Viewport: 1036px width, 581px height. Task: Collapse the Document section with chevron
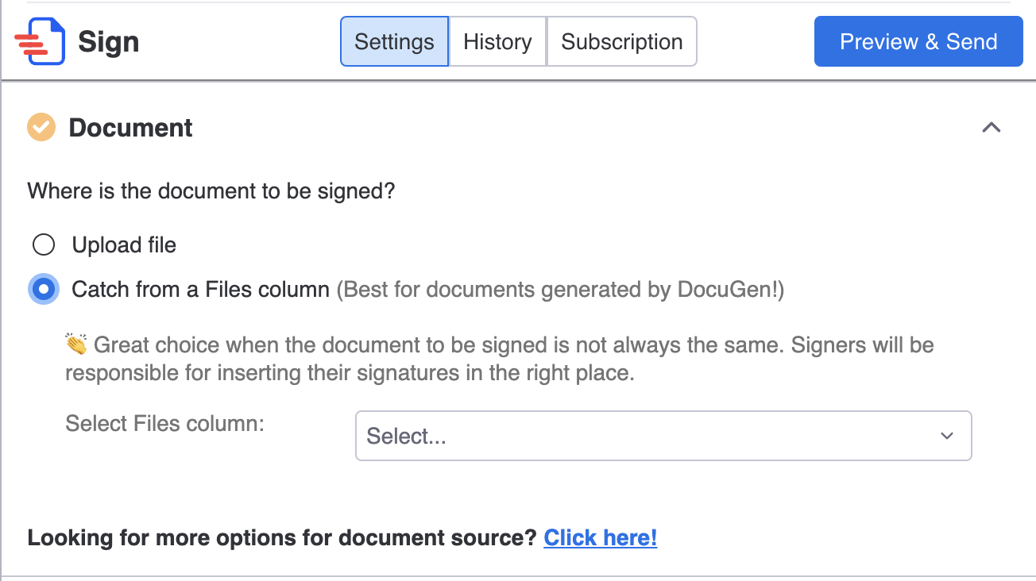tap(991, 128)
